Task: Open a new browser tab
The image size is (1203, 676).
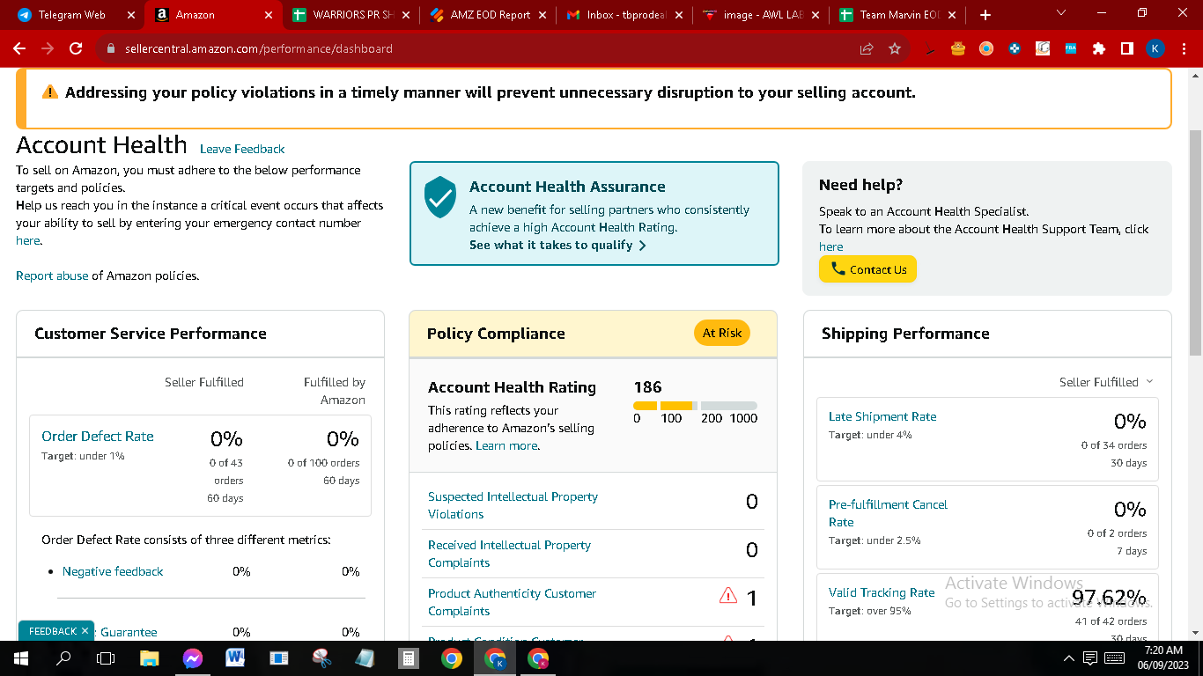Action: pos(985,15)
